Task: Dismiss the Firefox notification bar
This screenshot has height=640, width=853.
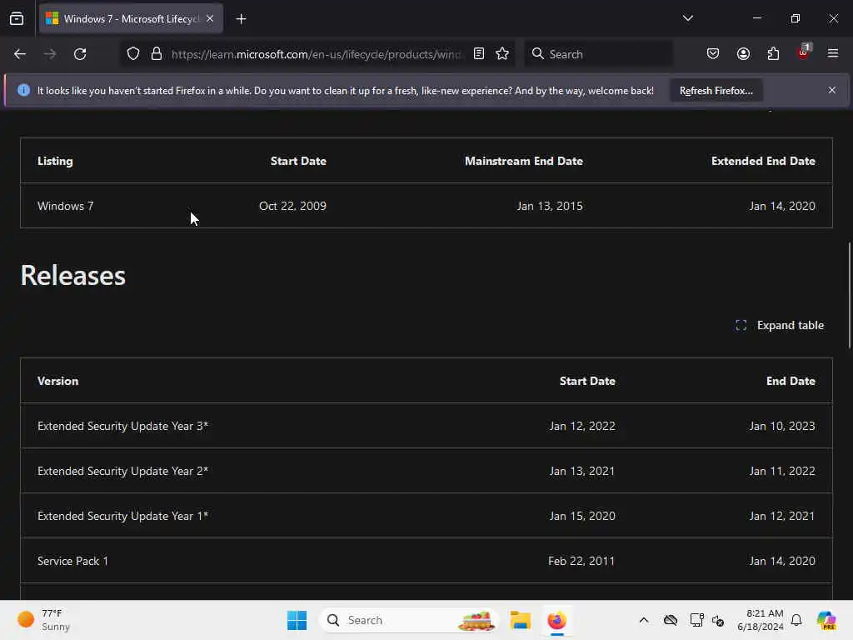Action: tap(832, 90)
